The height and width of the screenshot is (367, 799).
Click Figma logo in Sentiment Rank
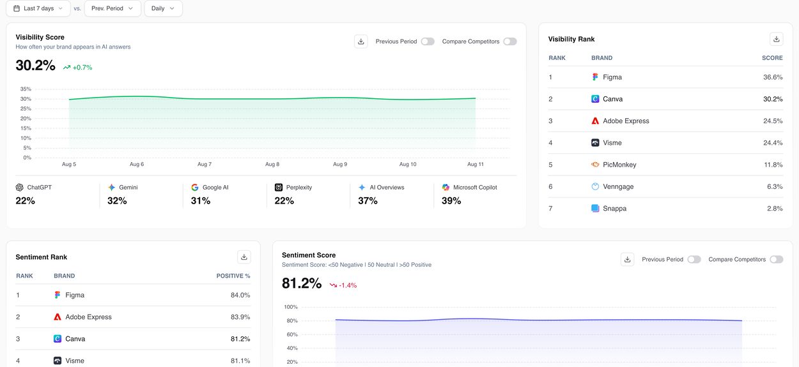pos(58,296)
